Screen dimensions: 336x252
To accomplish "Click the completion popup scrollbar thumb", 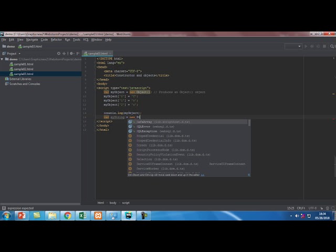I will tap(249, 123).
